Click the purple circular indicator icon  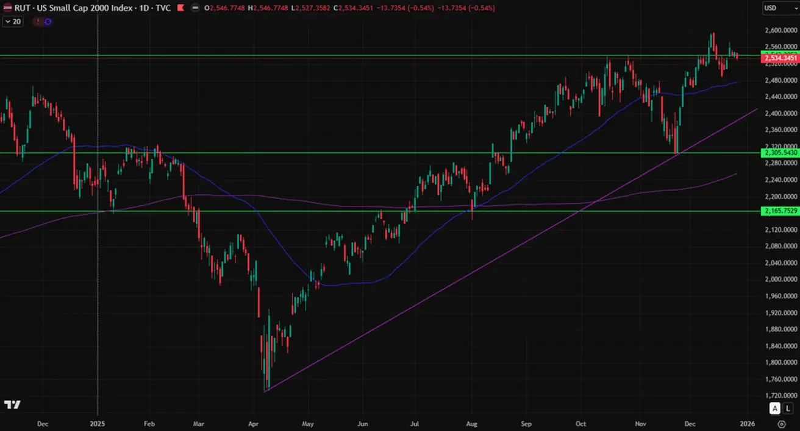(48, 21)
